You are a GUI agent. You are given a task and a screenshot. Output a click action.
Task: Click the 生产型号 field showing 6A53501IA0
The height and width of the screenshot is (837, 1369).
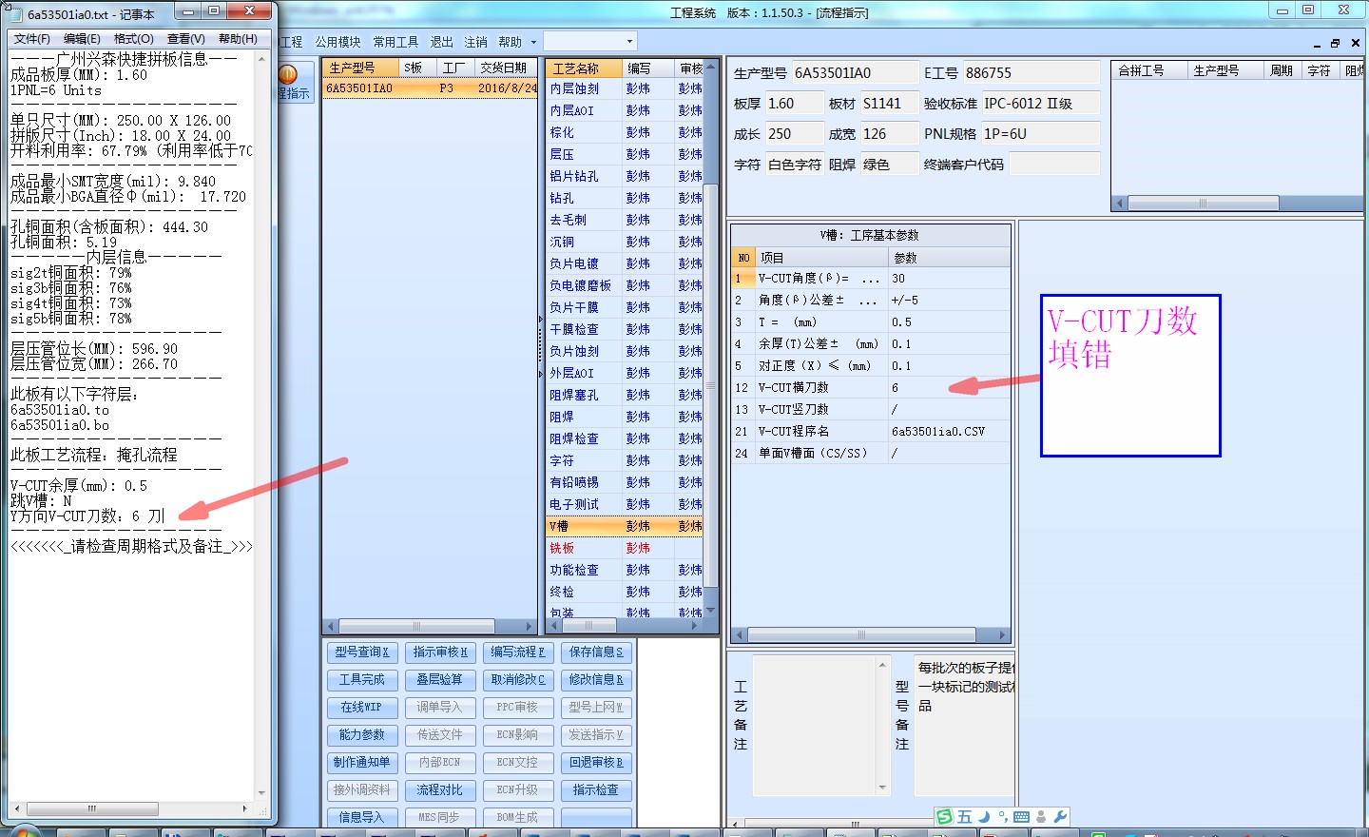pyautogui.click(x=854, y=72)
